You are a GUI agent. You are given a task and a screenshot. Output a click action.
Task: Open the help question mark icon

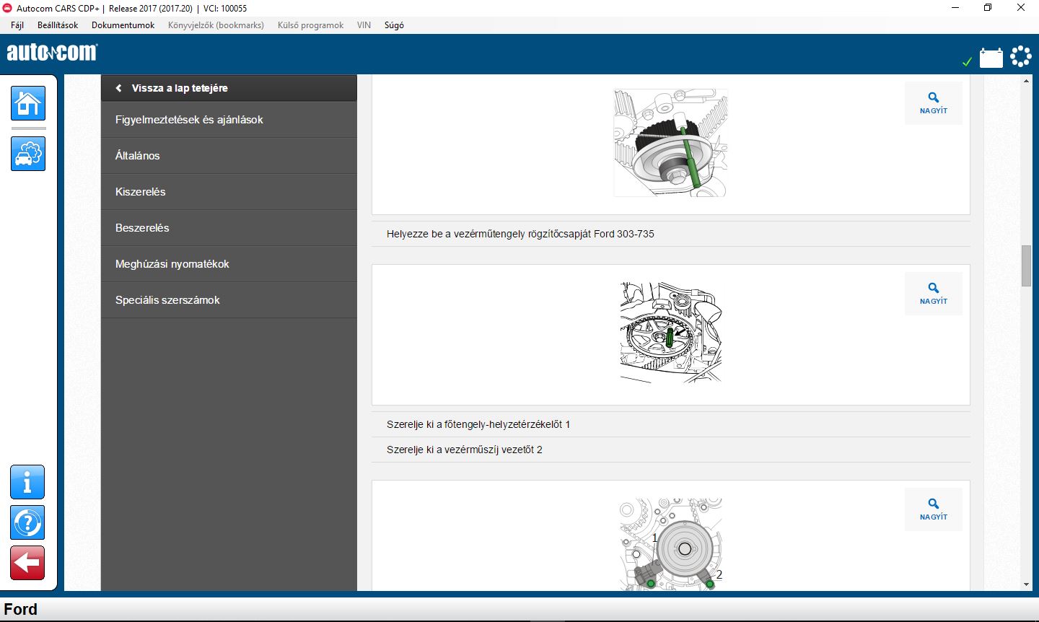tap(27, 522)
